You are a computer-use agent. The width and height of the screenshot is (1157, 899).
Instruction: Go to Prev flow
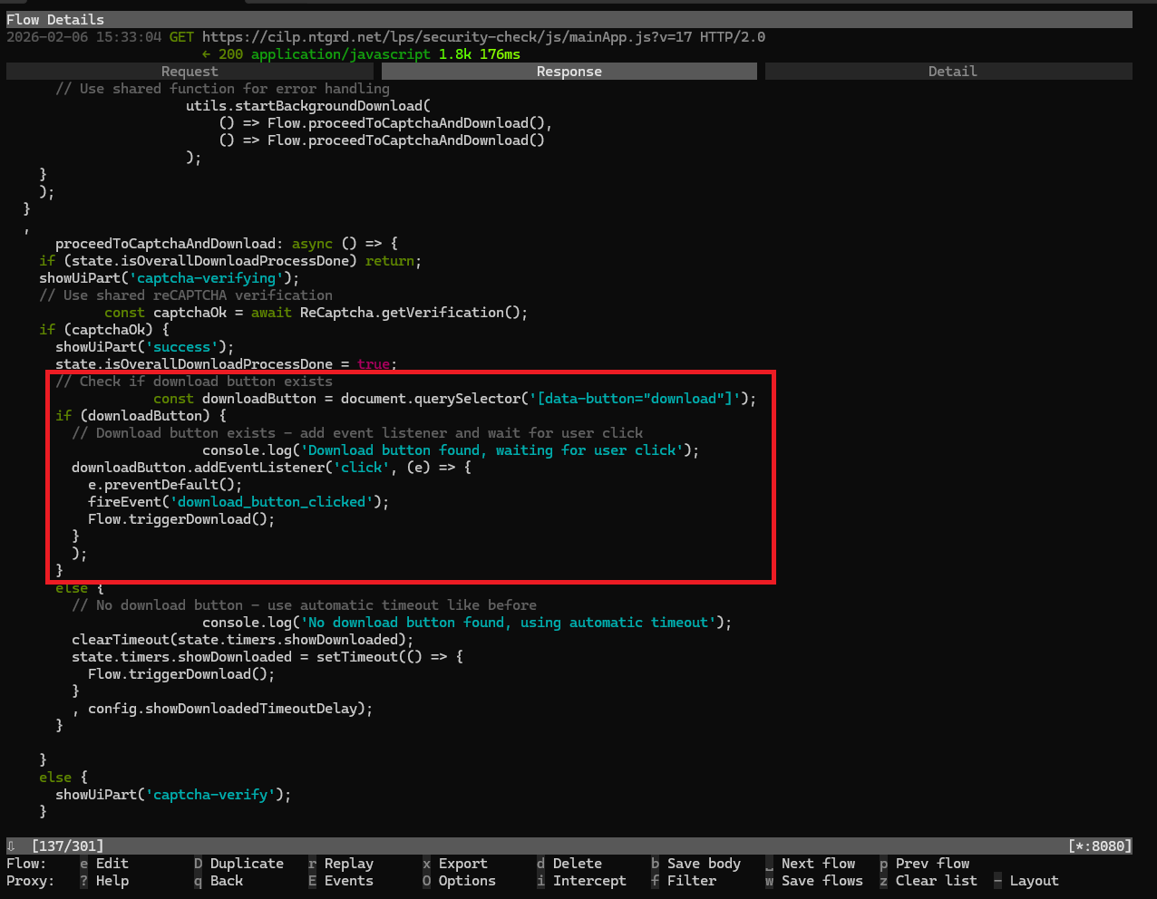point(932,864)
